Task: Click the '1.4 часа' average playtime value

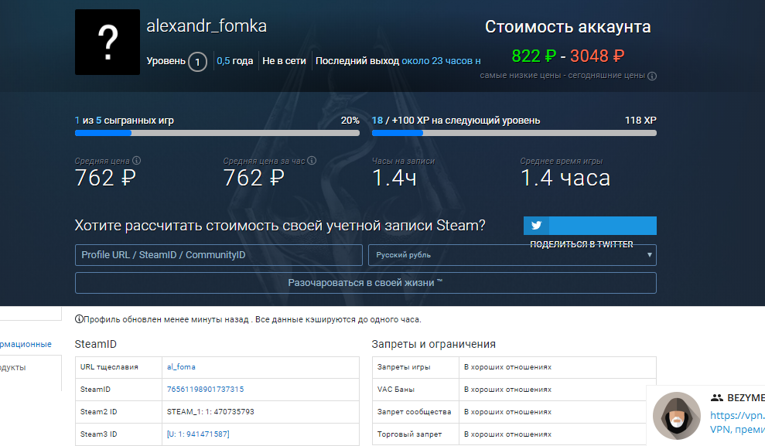Action: 565,178
